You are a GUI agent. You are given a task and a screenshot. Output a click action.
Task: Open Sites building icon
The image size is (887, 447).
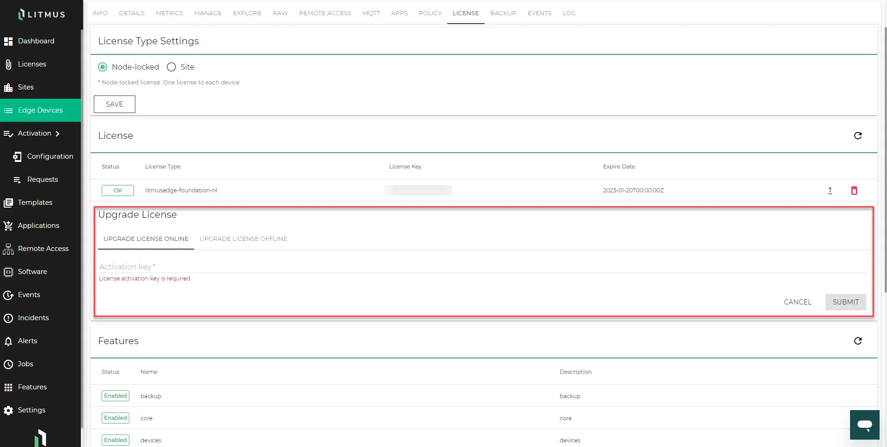pyautogui.click(x=8, y=88)
